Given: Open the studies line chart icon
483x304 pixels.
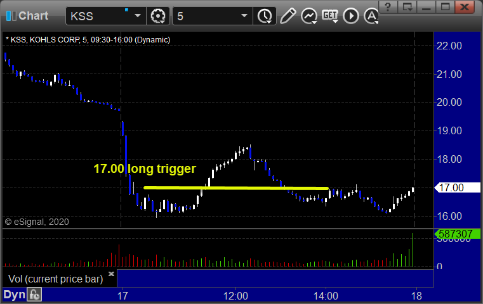Looking at the screenshot, I should coord(309,16).
